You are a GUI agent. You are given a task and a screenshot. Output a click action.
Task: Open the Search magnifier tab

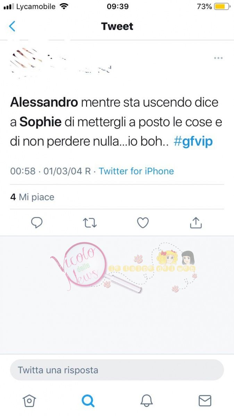[88, 401]
